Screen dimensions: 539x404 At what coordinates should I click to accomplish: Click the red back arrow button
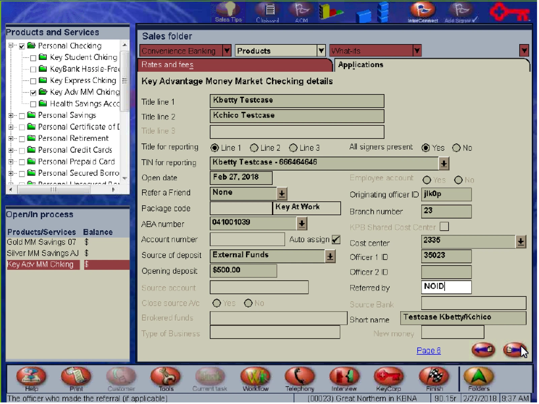(483, 350)
